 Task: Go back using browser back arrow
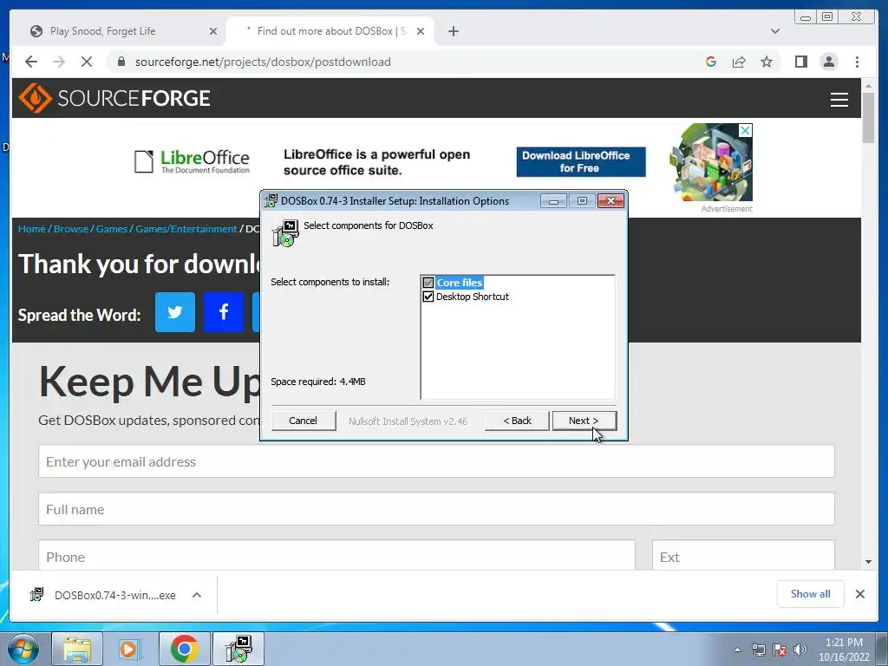pos(31,62)
